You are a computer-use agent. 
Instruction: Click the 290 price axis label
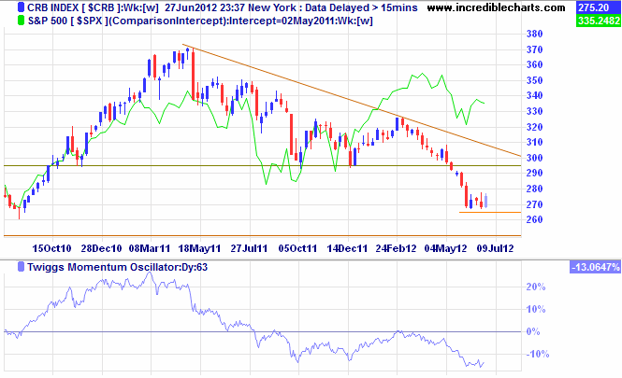pyautogui.click(x=534, y=174)
